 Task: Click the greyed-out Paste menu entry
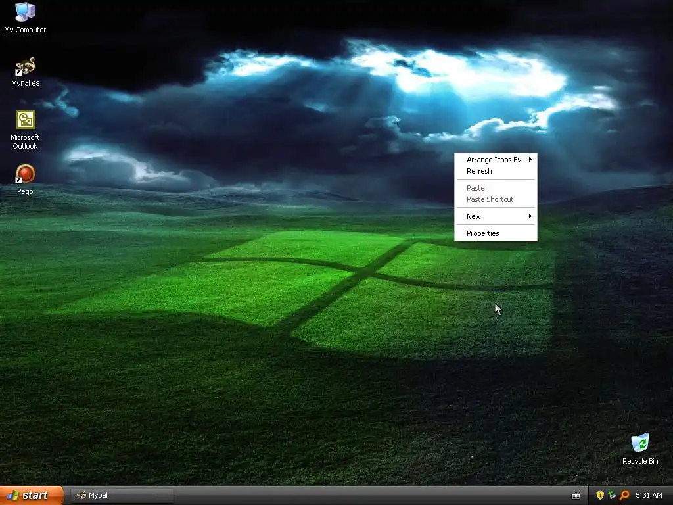496,188
